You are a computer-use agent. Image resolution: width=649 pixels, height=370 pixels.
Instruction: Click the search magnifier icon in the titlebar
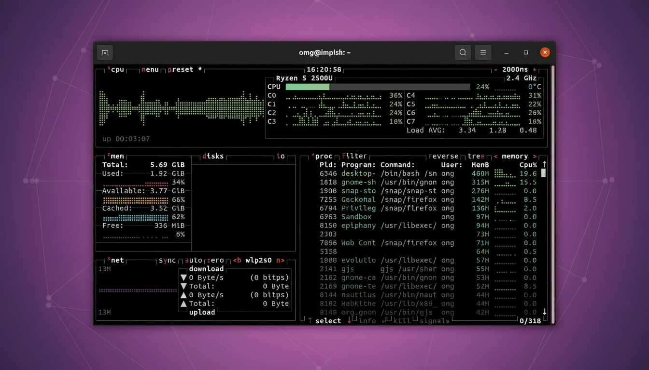click(x=463, y=53)
